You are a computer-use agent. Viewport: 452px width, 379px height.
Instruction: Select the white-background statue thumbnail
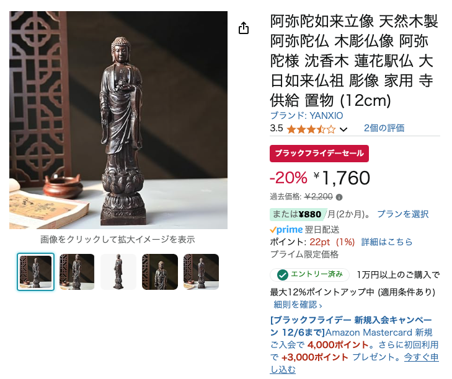(x=118, y=272)
